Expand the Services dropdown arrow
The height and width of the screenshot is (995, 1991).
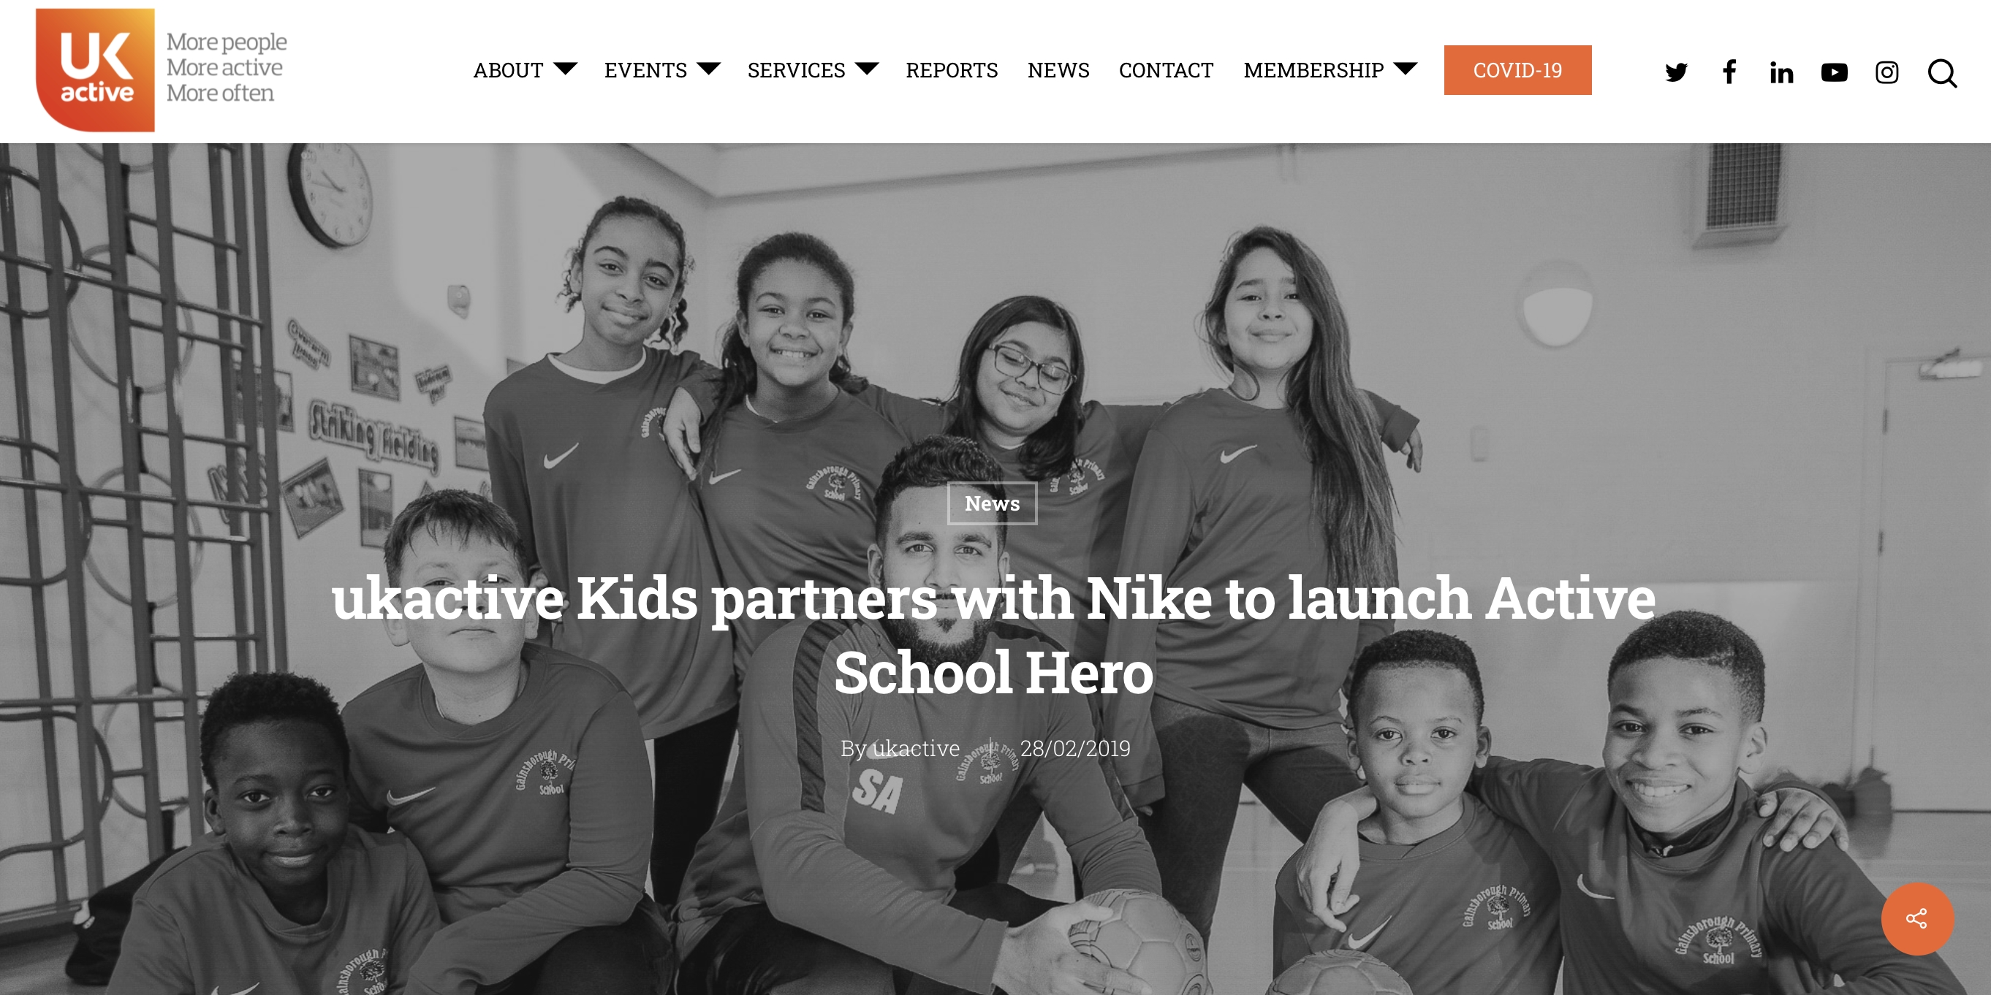click(x=867, y=68)
